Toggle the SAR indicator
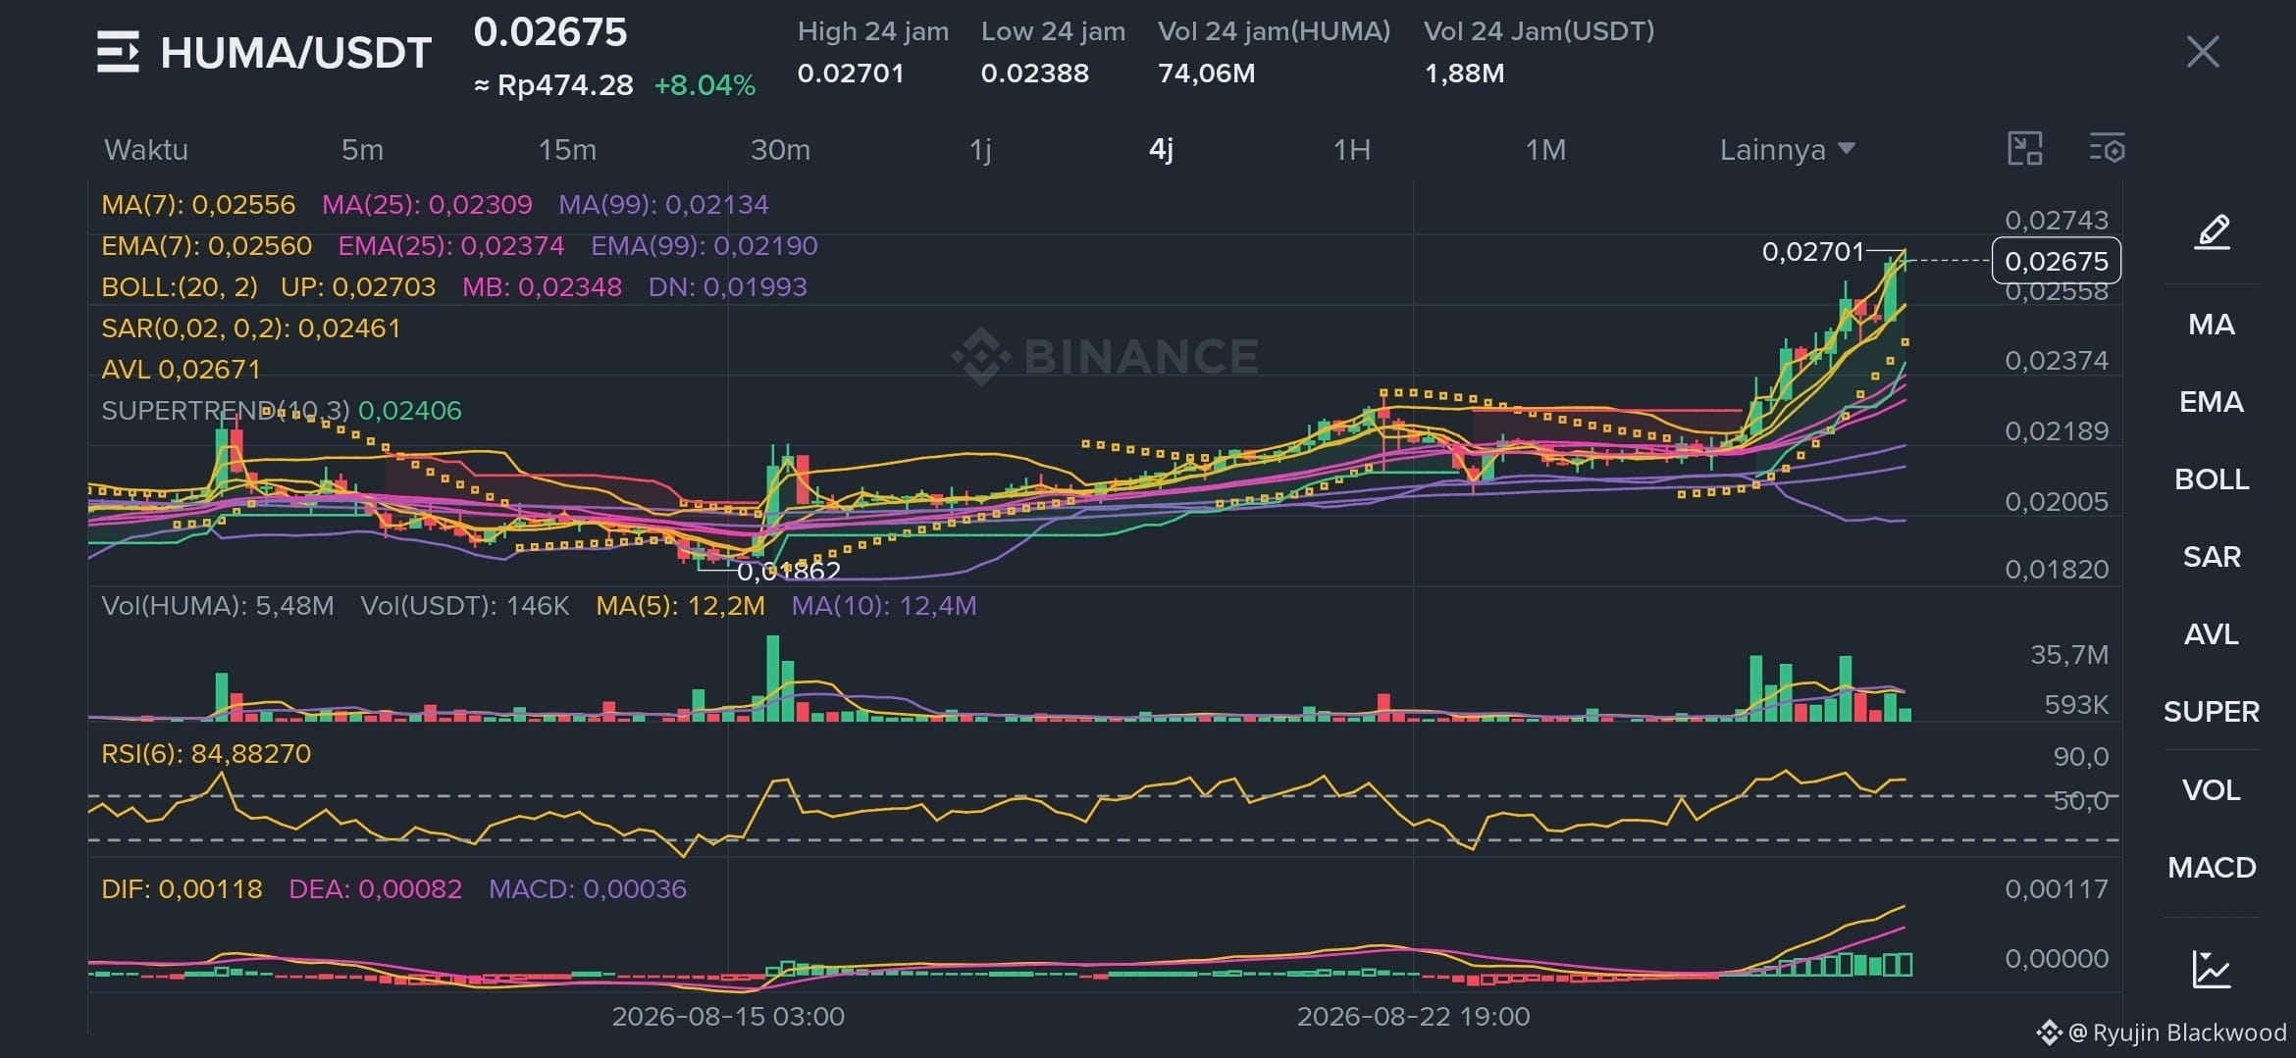Viewport: 2296px width, 1058px height. [2212, 557]
